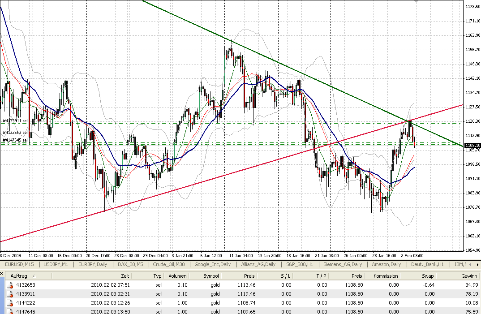
Task: Select the EURJPY,Daily chart tab
Action: [93, 264]
